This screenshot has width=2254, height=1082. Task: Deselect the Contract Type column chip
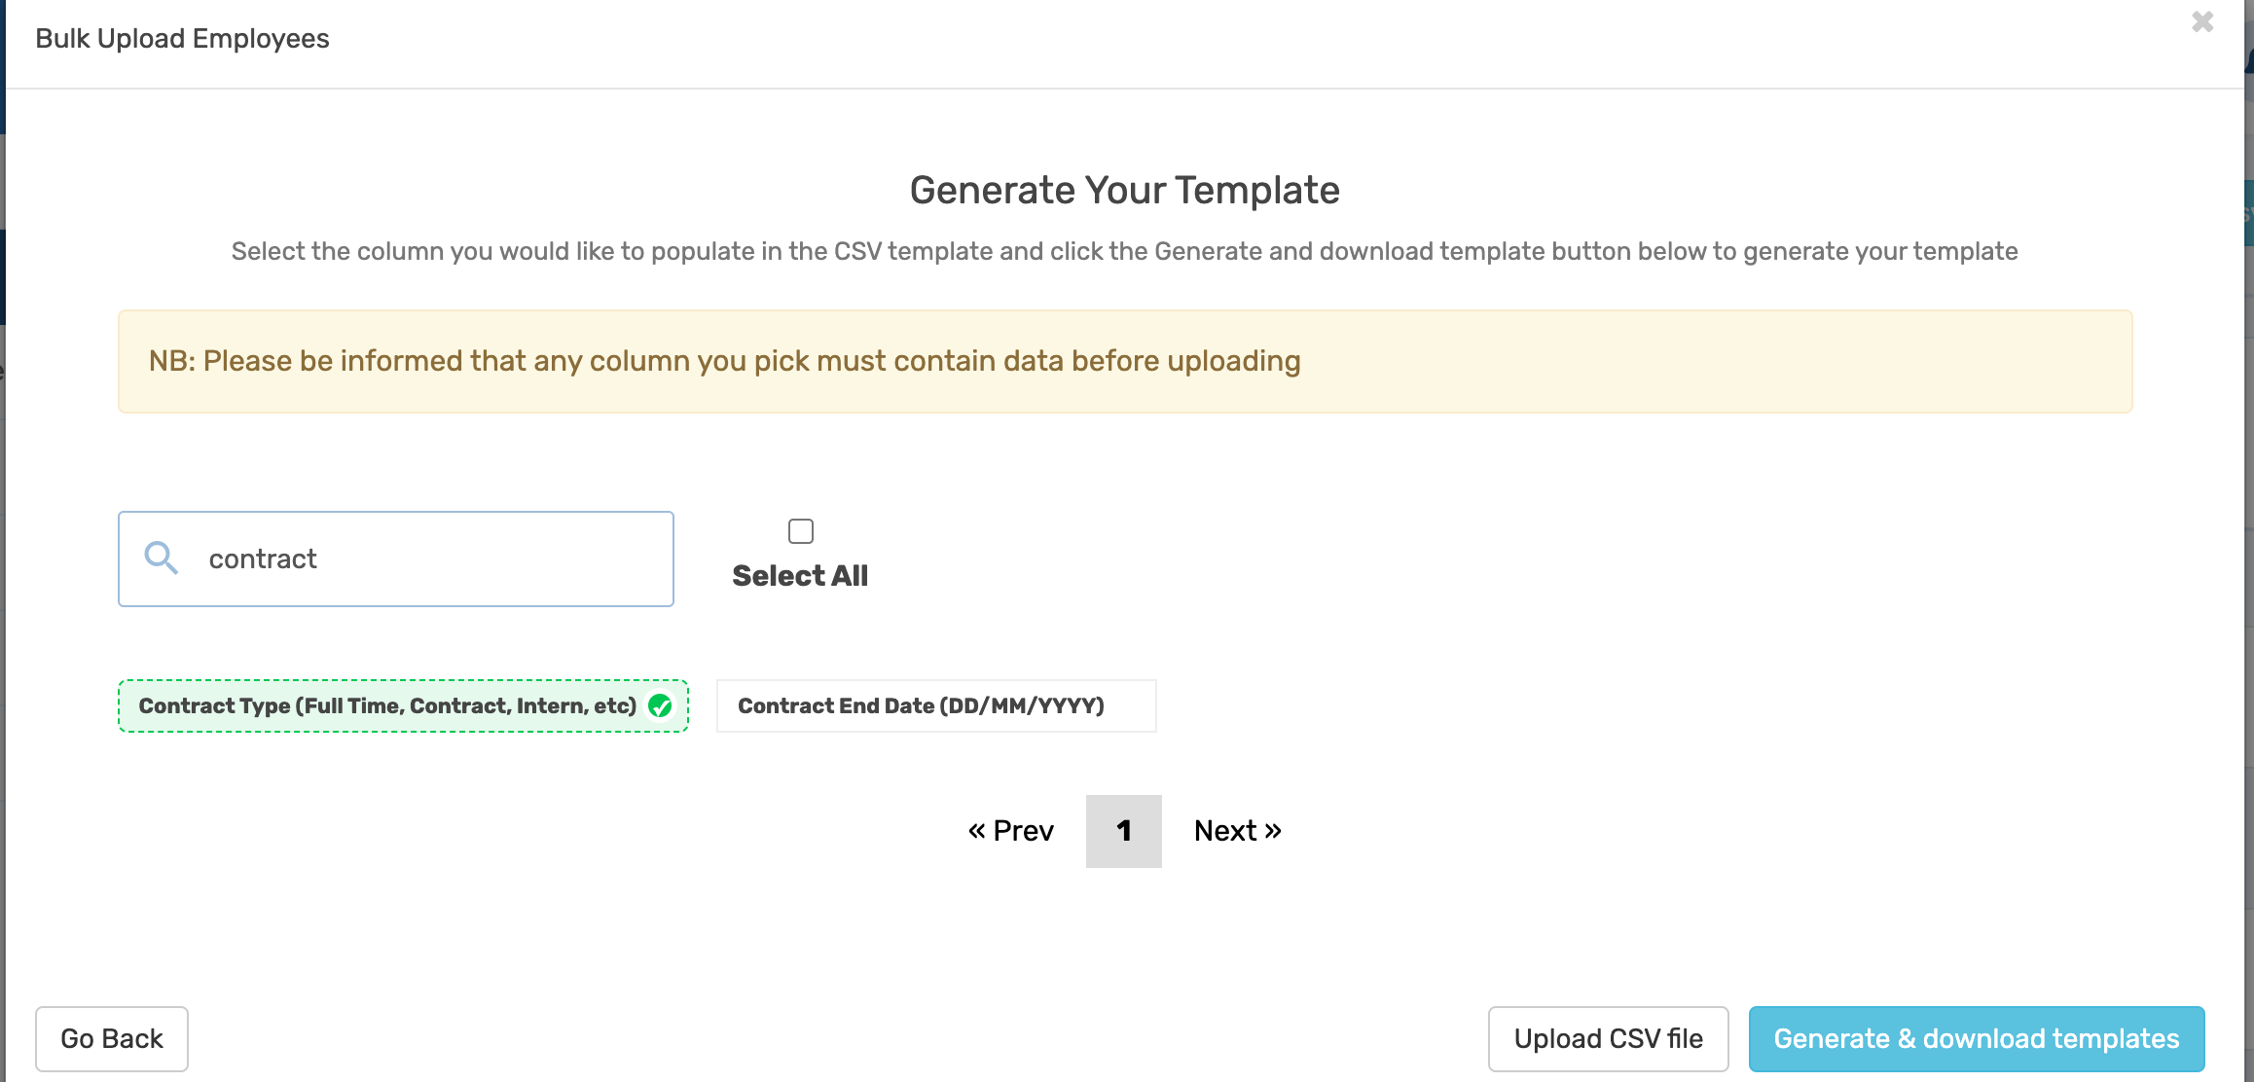(403, 705)
